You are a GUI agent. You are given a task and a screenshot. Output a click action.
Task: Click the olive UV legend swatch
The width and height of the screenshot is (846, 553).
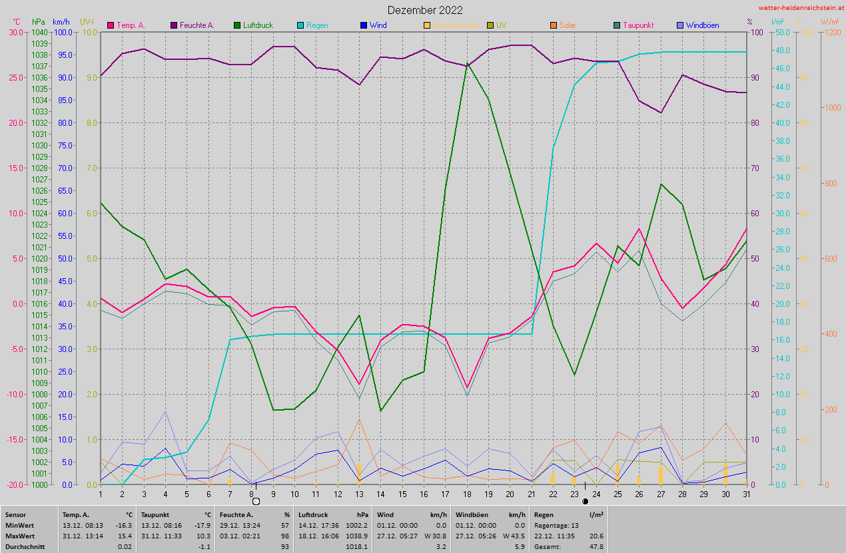pyautogui.click(x=490, y=25)
